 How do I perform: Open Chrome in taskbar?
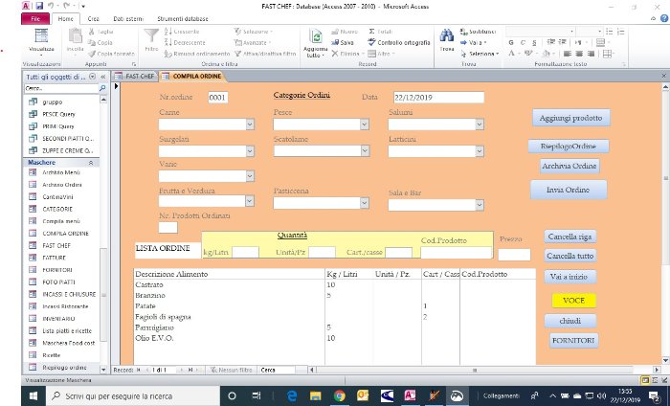point(339,395)
